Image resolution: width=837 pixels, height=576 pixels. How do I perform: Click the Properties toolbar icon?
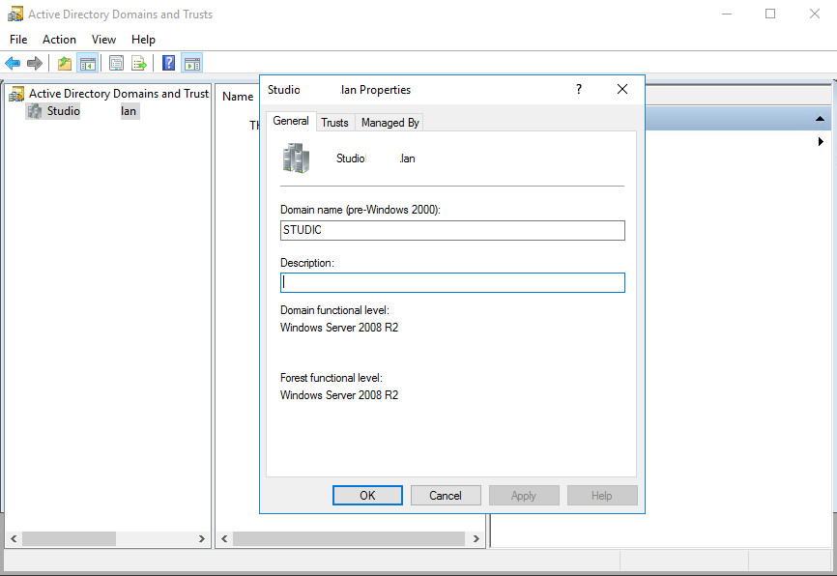click(116, 64)
